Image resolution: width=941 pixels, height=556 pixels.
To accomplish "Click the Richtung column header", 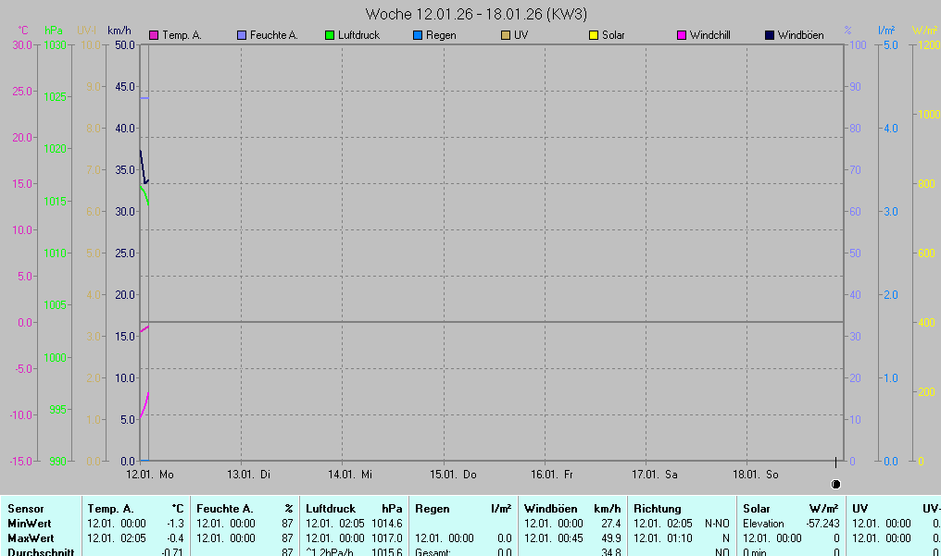I will (657, 509).
